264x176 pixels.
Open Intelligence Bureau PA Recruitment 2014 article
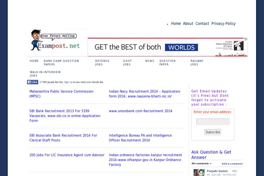pos(140,138)
